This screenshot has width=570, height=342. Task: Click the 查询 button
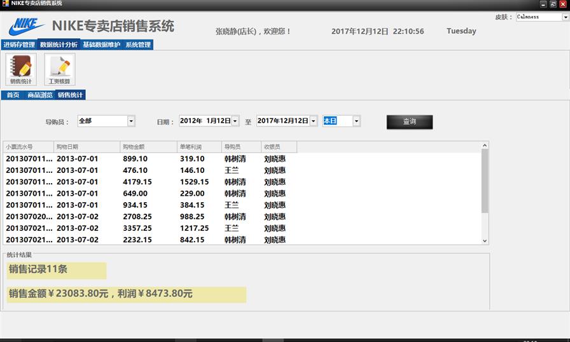coord(409,121)
